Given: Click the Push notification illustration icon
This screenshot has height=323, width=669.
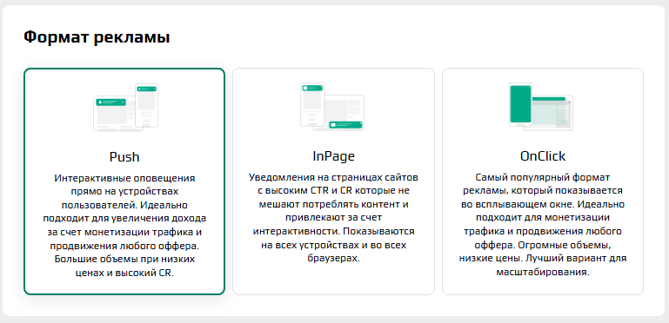Looking at the screenshot, I should click(125, 108).
